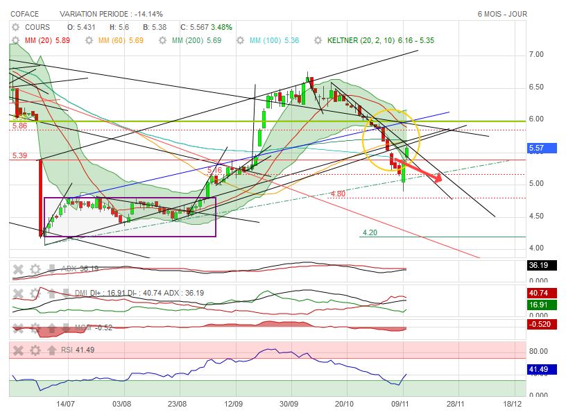
Task: Click the 20/10 date on time axis
Action: click(344, 404)
